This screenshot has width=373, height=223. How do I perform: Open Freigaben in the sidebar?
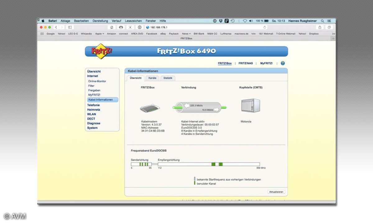pos(94,90)
